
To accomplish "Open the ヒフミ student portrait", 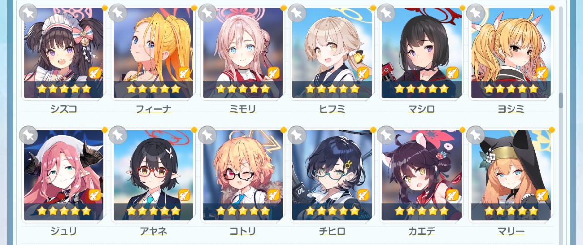I will tap(332, 52).
